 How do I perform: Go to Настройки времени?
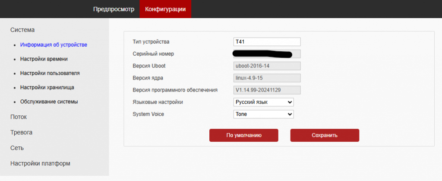(x=44, y=59)
